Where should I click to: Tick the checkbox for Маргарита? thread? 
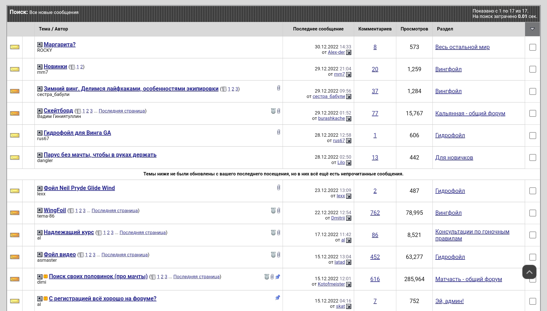pyautogui.click(x=533, y=47)
